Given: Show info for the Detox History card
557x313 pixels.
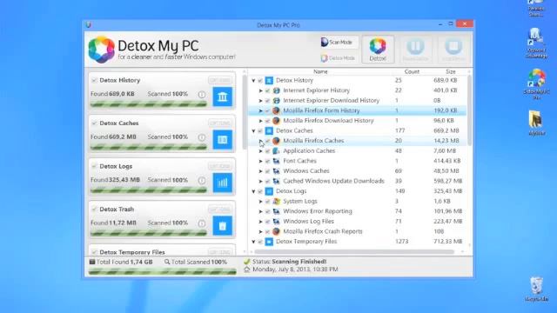Looking at the screenshot, I should (x=201, y=95).
